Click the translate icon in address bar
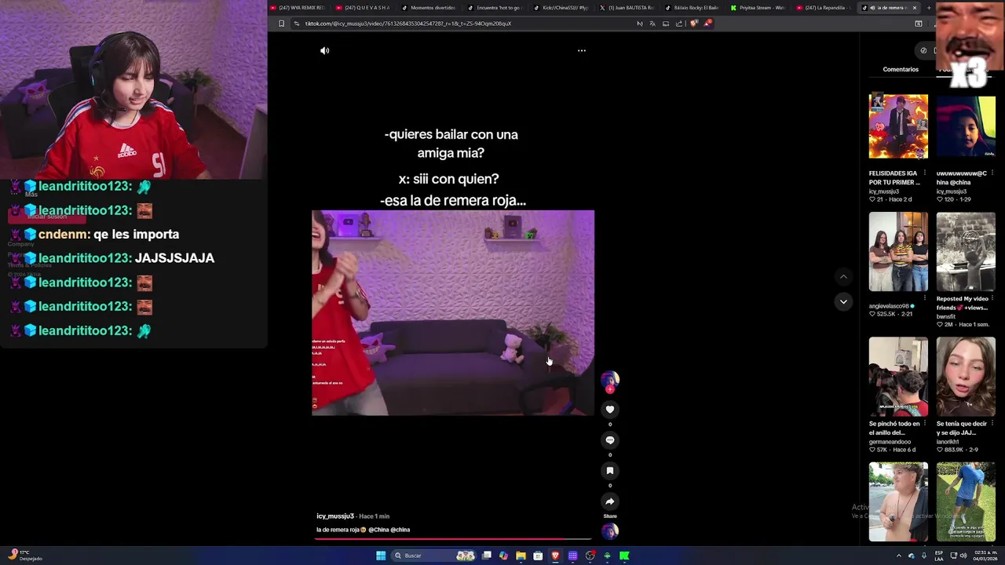1005x565 pixels. coord(652,24)
